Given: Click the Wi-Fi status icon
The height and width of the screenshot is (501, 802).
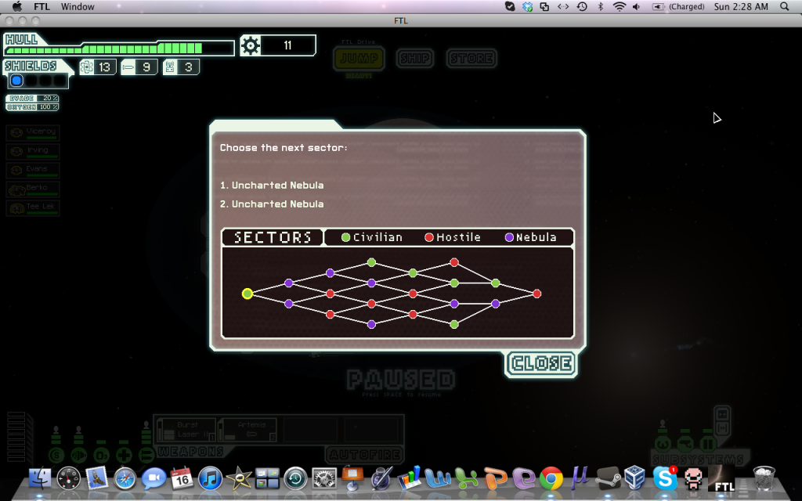Looking at the screenshot, I should (619, 6).
